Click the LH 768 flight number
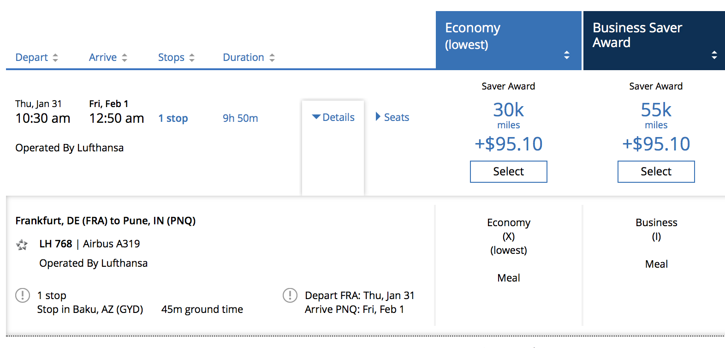Image resolution: width=725 pixels, height=348 pixels. pyautogui.click(x=56, y=244)
